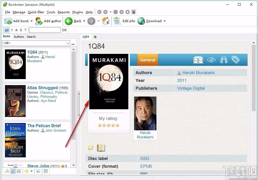Open the Reports menu
Image resolution: width=258 pixels, height=180 pixels.
pos(64,12)
